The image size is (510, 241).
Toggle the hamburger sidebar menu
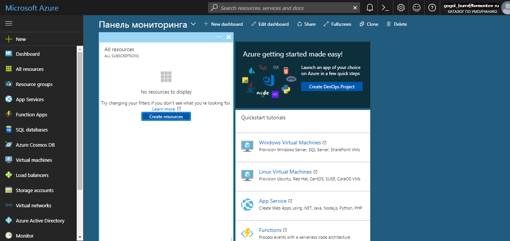(9, 23)
